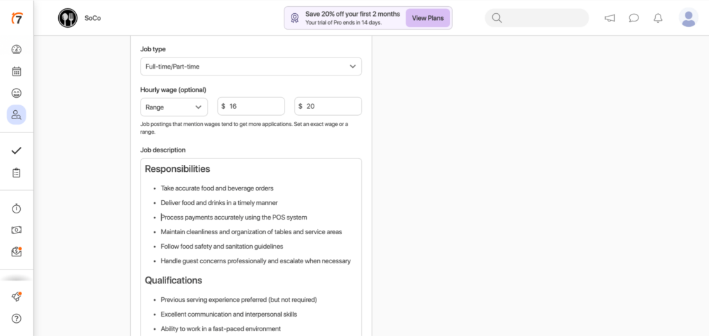
Task: Open the tips envelope icon with orange dot
Action: point(17,252)
